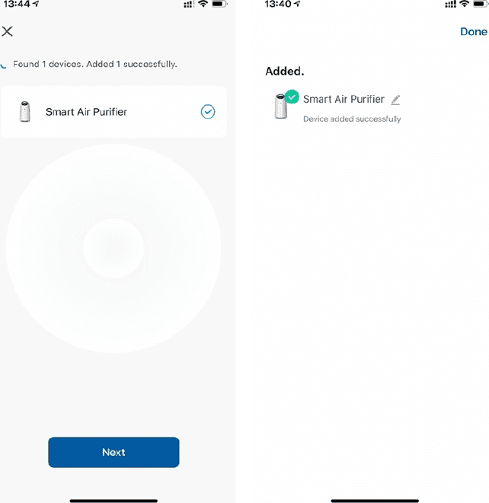This screenshot has height=503, width=489.
Task: Tap the Wi-Fi icon in right phone status bar
Action: [x=465, y=4]
